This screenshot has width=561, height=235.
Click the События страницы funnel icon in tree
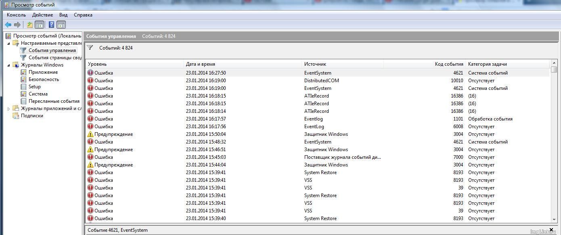click(x=23, y=58)
